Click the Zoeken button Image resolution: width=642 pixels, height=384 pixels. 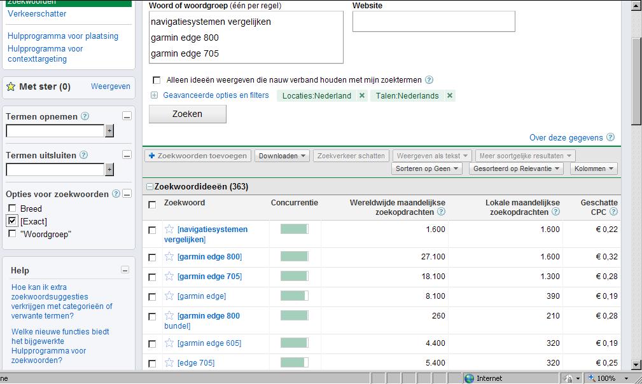click(188, 114)
